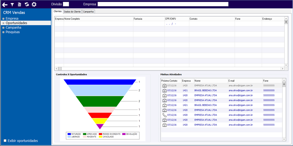Viewport: 293px width, 146px height.
Task: Click the trash delete icon
Action: (x=20, y=4)
